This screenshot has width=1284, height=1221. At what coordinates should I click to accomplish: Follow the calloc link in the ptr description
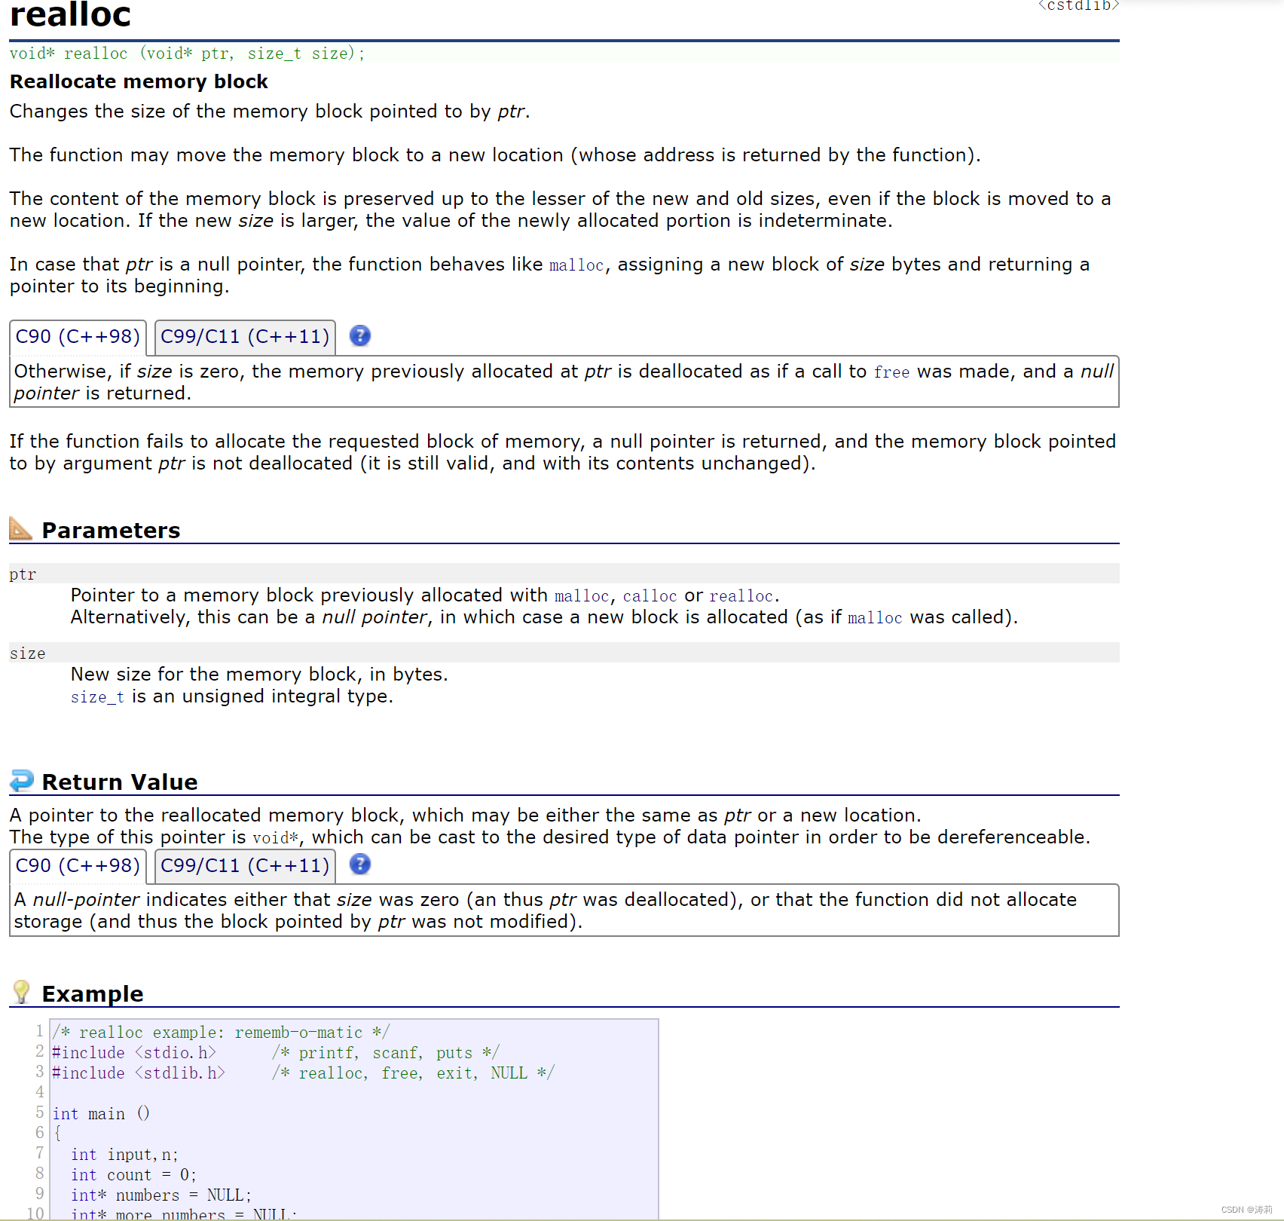(x=650, y=596)
